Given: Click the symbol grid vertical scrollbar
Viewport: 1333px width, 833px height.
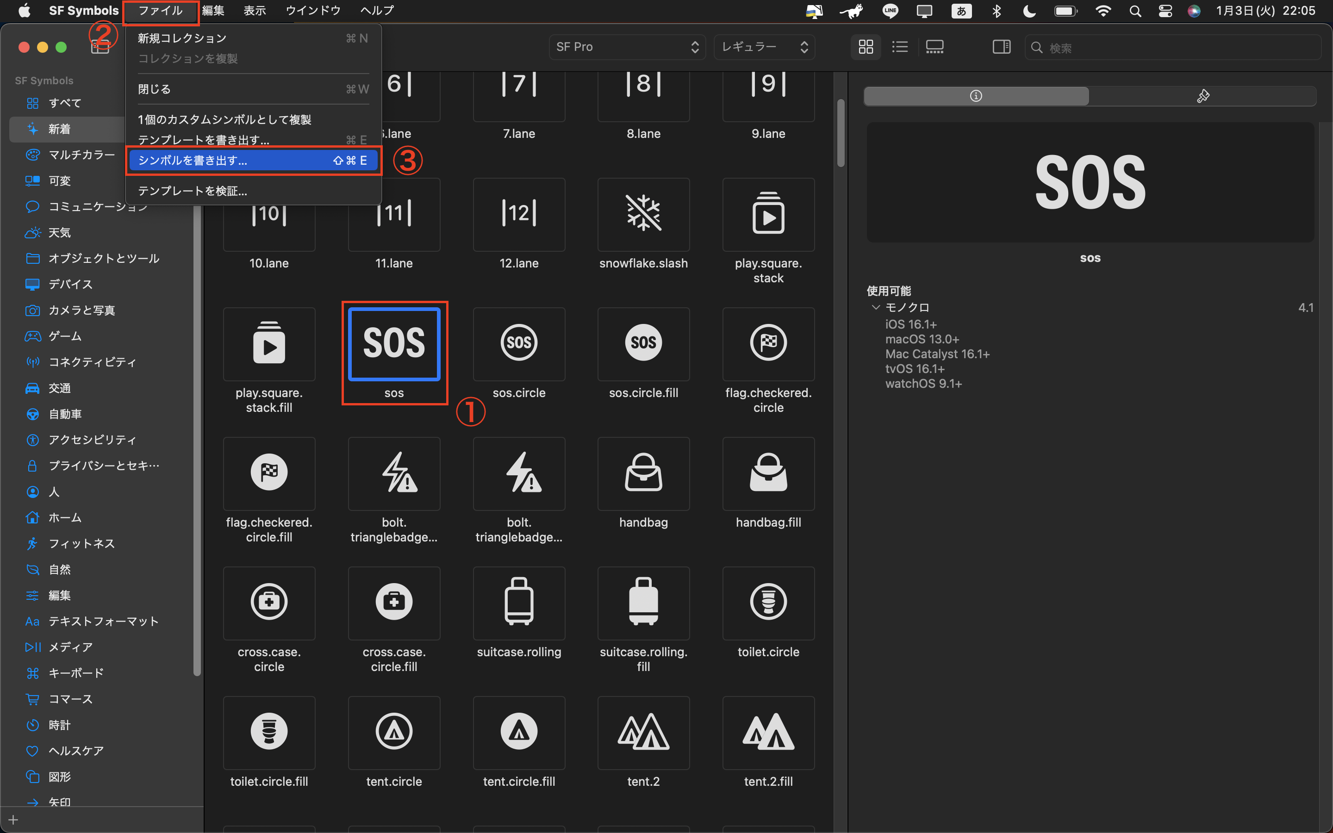Looking at the screenshot, I should coord(841,133).
